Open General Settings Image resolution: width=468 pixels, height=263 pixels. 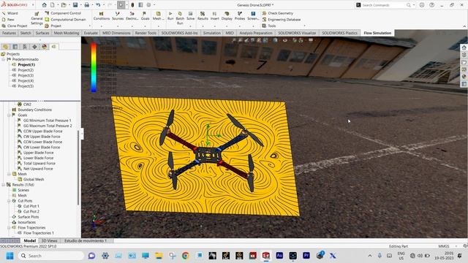tap(37, 18)
